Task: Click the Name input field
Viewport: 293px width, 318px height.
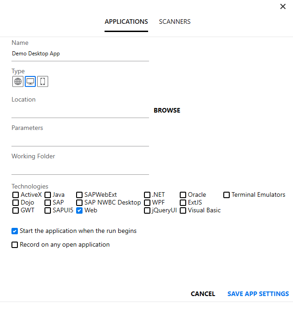Action: (x=80, y=54)
